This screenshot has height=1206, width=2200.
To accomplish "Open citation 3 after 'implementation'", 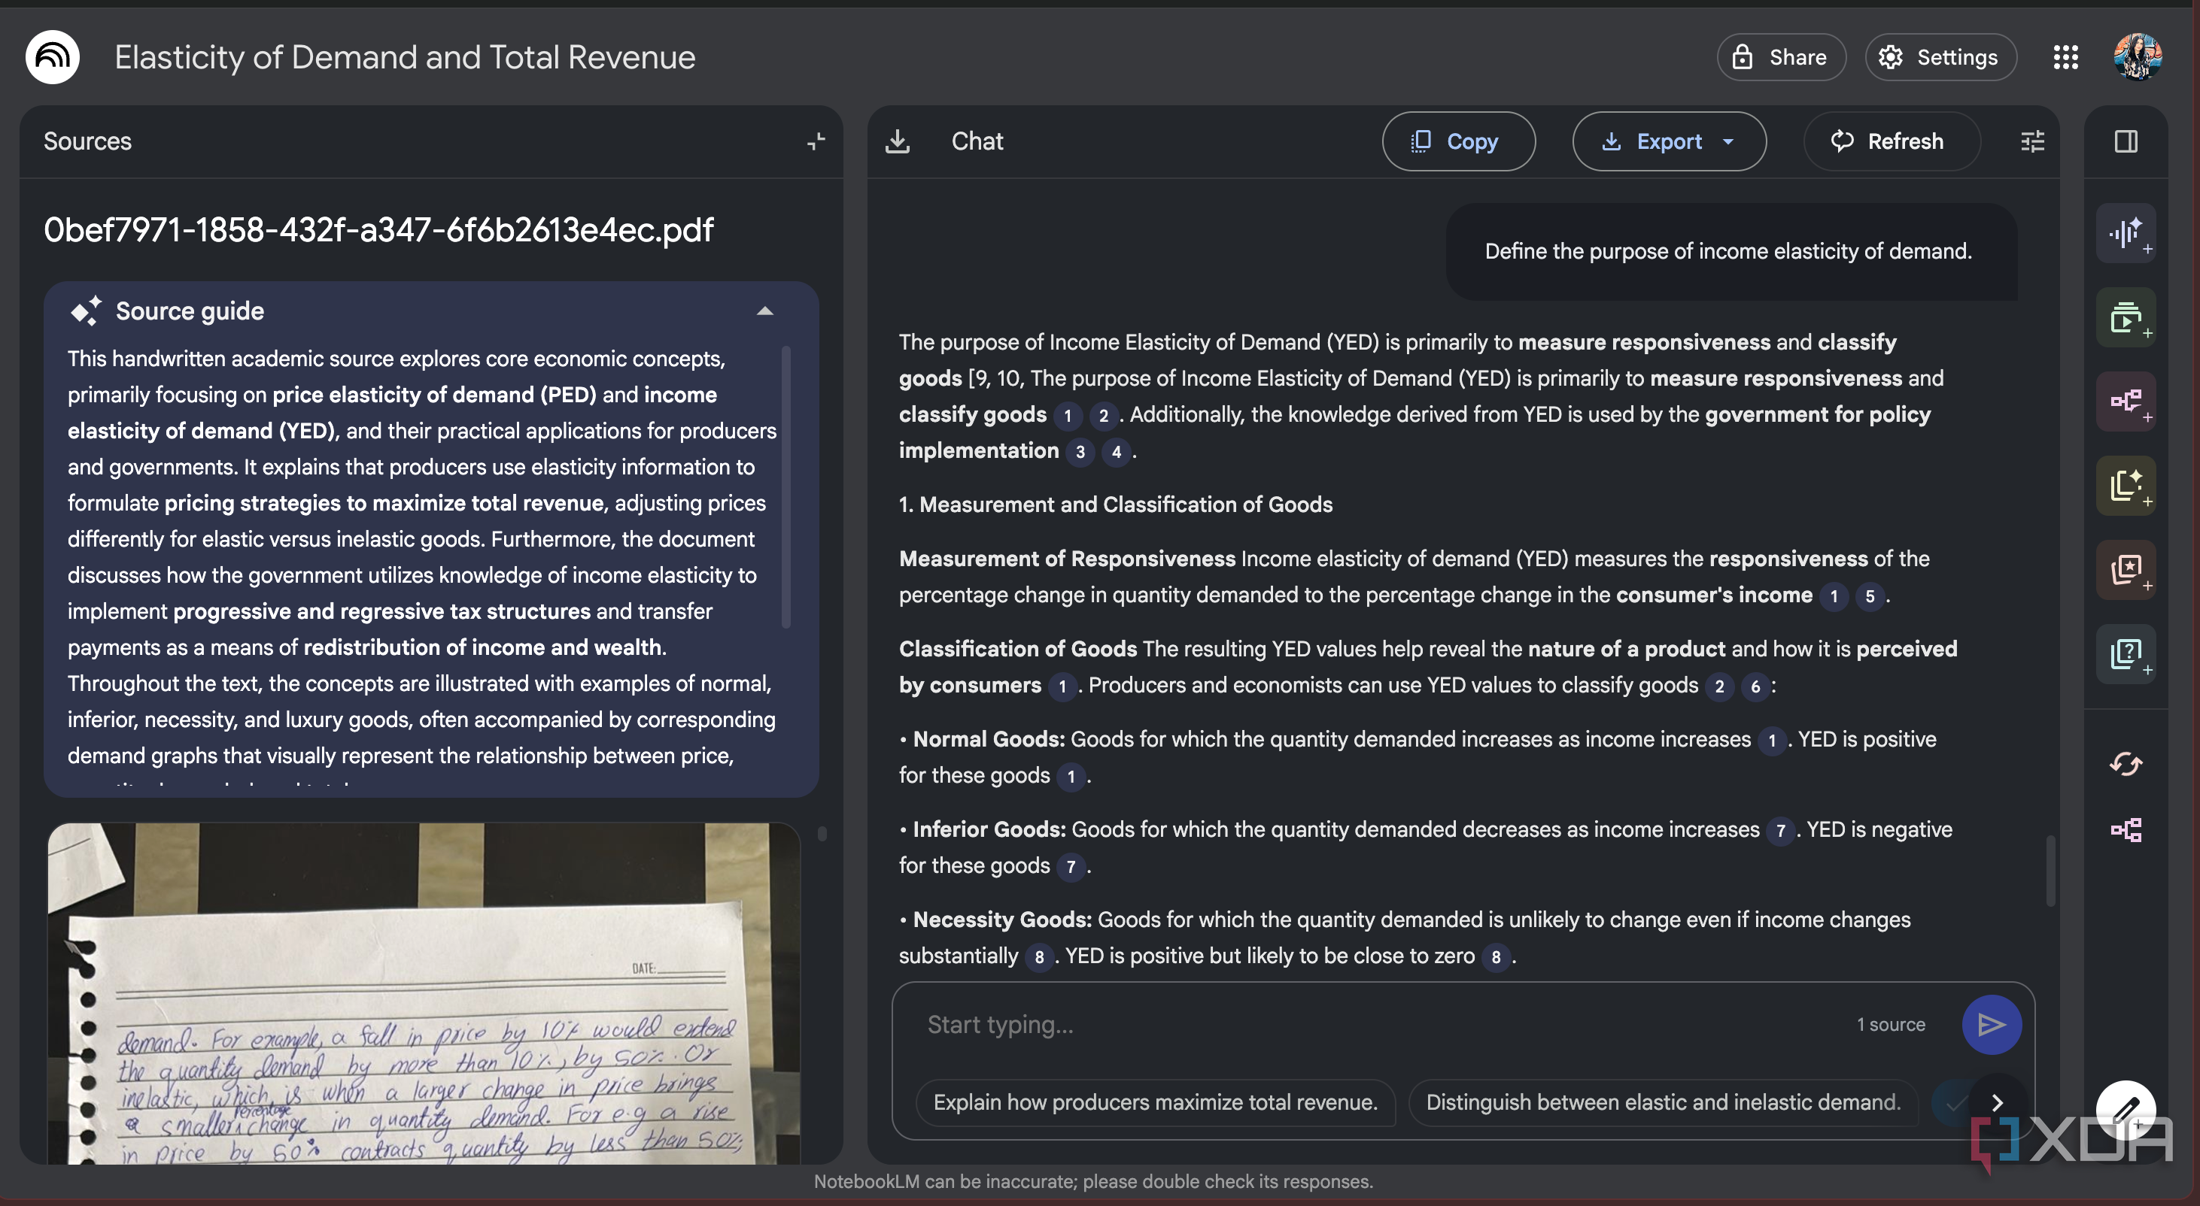I will [1080, 452].
